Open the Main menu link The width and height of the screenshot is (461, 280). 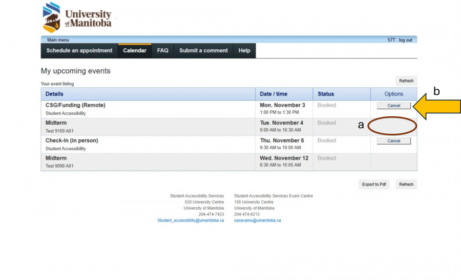[58, 40]
